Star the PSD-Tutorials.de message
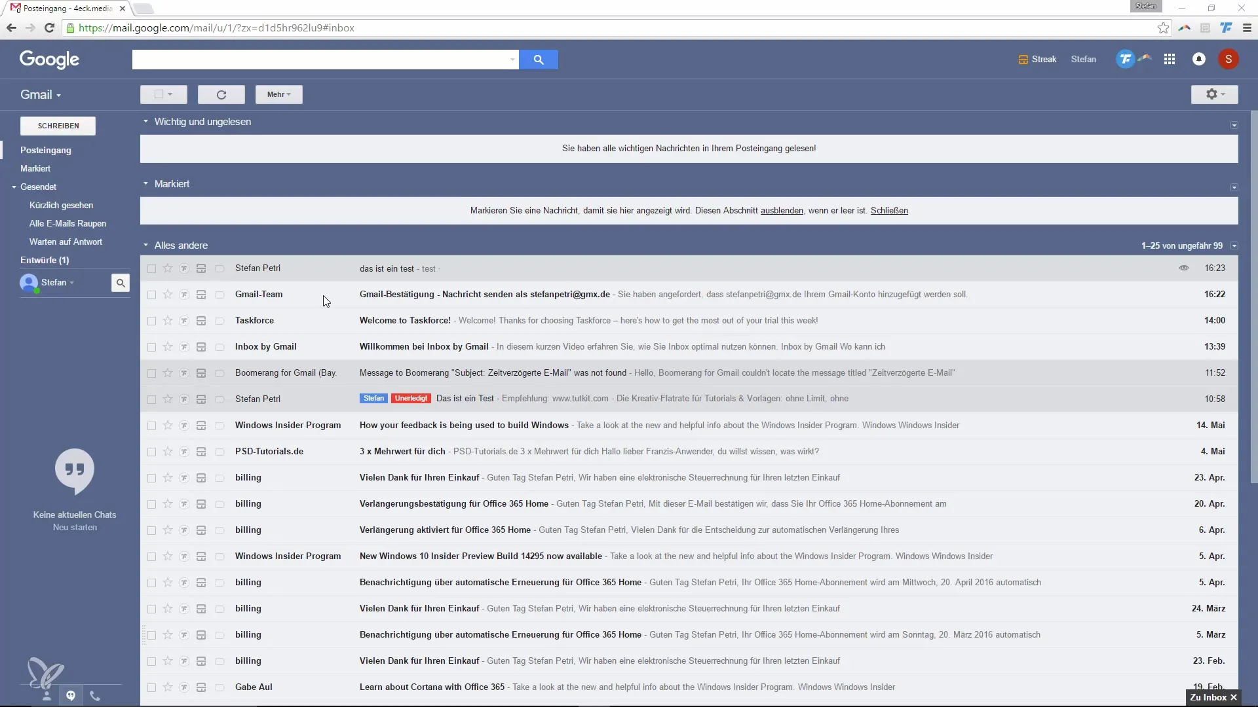 point(168,452)
